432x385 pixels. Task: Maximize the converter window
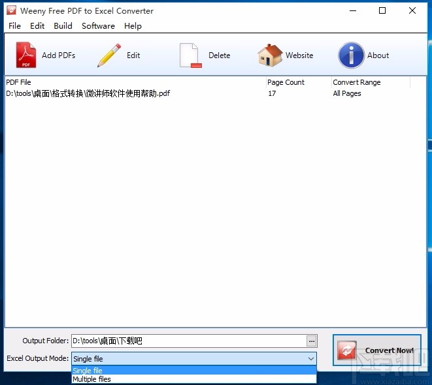click(x=382, y=10)
